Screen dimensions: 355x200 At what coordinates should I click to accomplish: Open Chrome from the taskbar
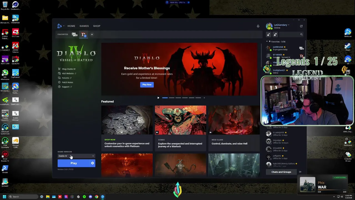[97, 197]
